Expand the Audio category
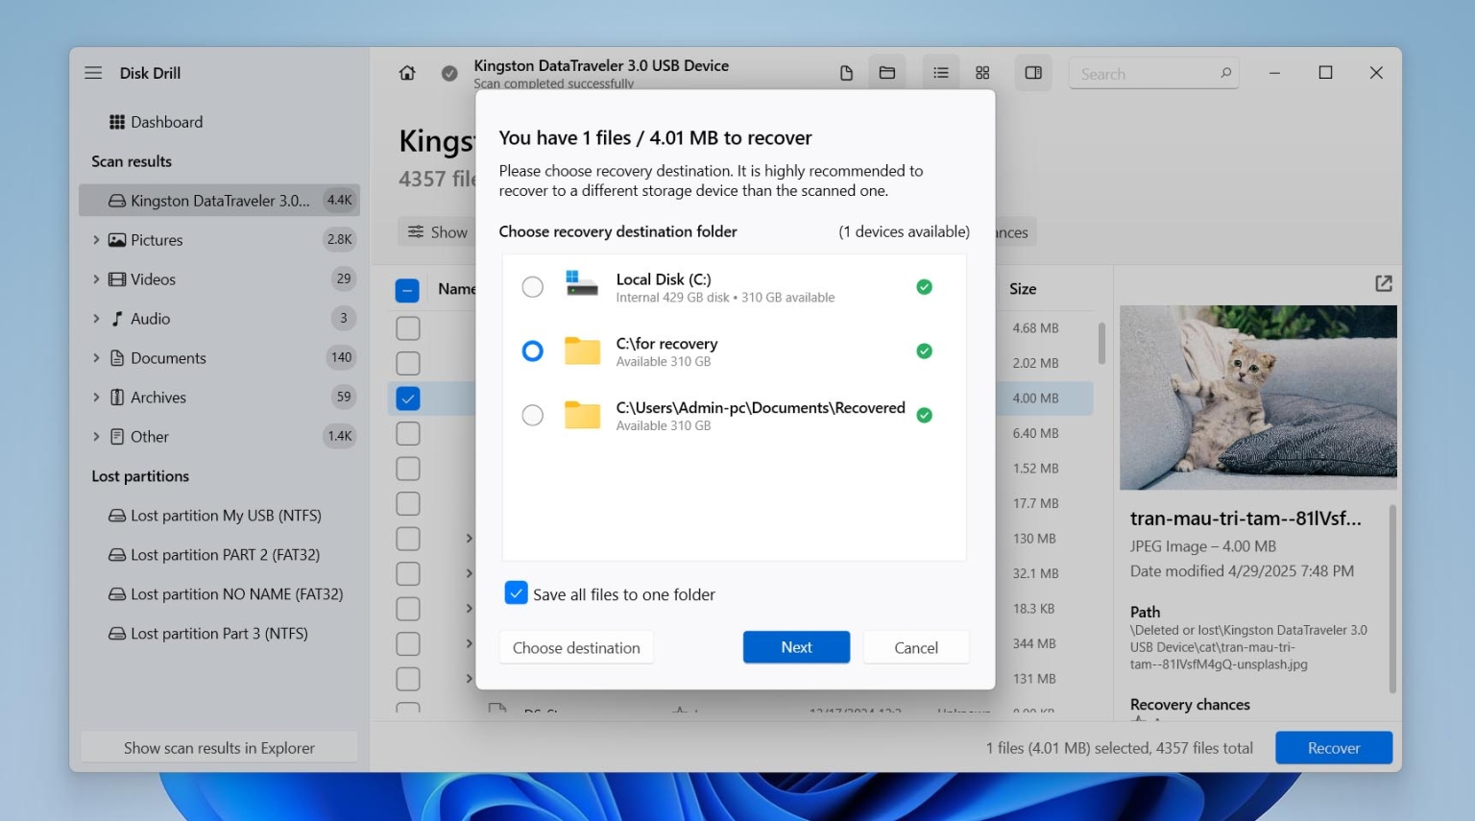 (96, 319)
